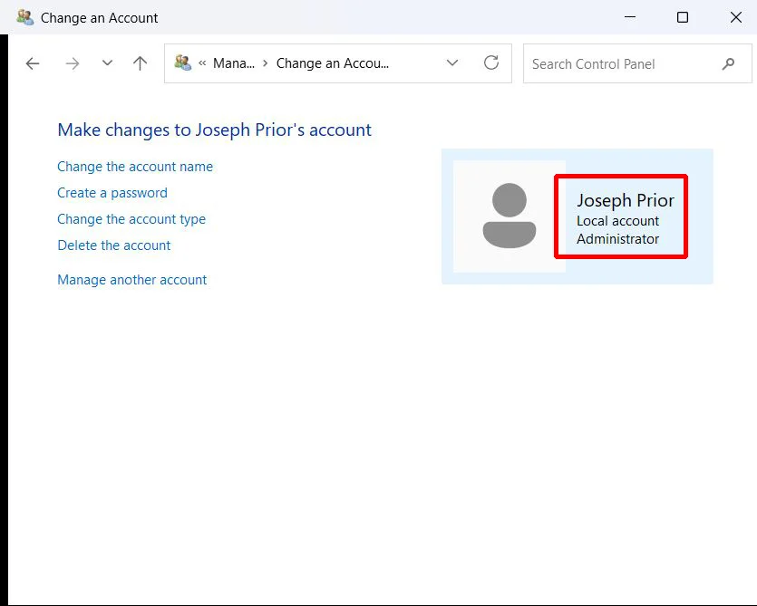
Task: Maximize the Change an Account window
Action: [x=683, y=17]
